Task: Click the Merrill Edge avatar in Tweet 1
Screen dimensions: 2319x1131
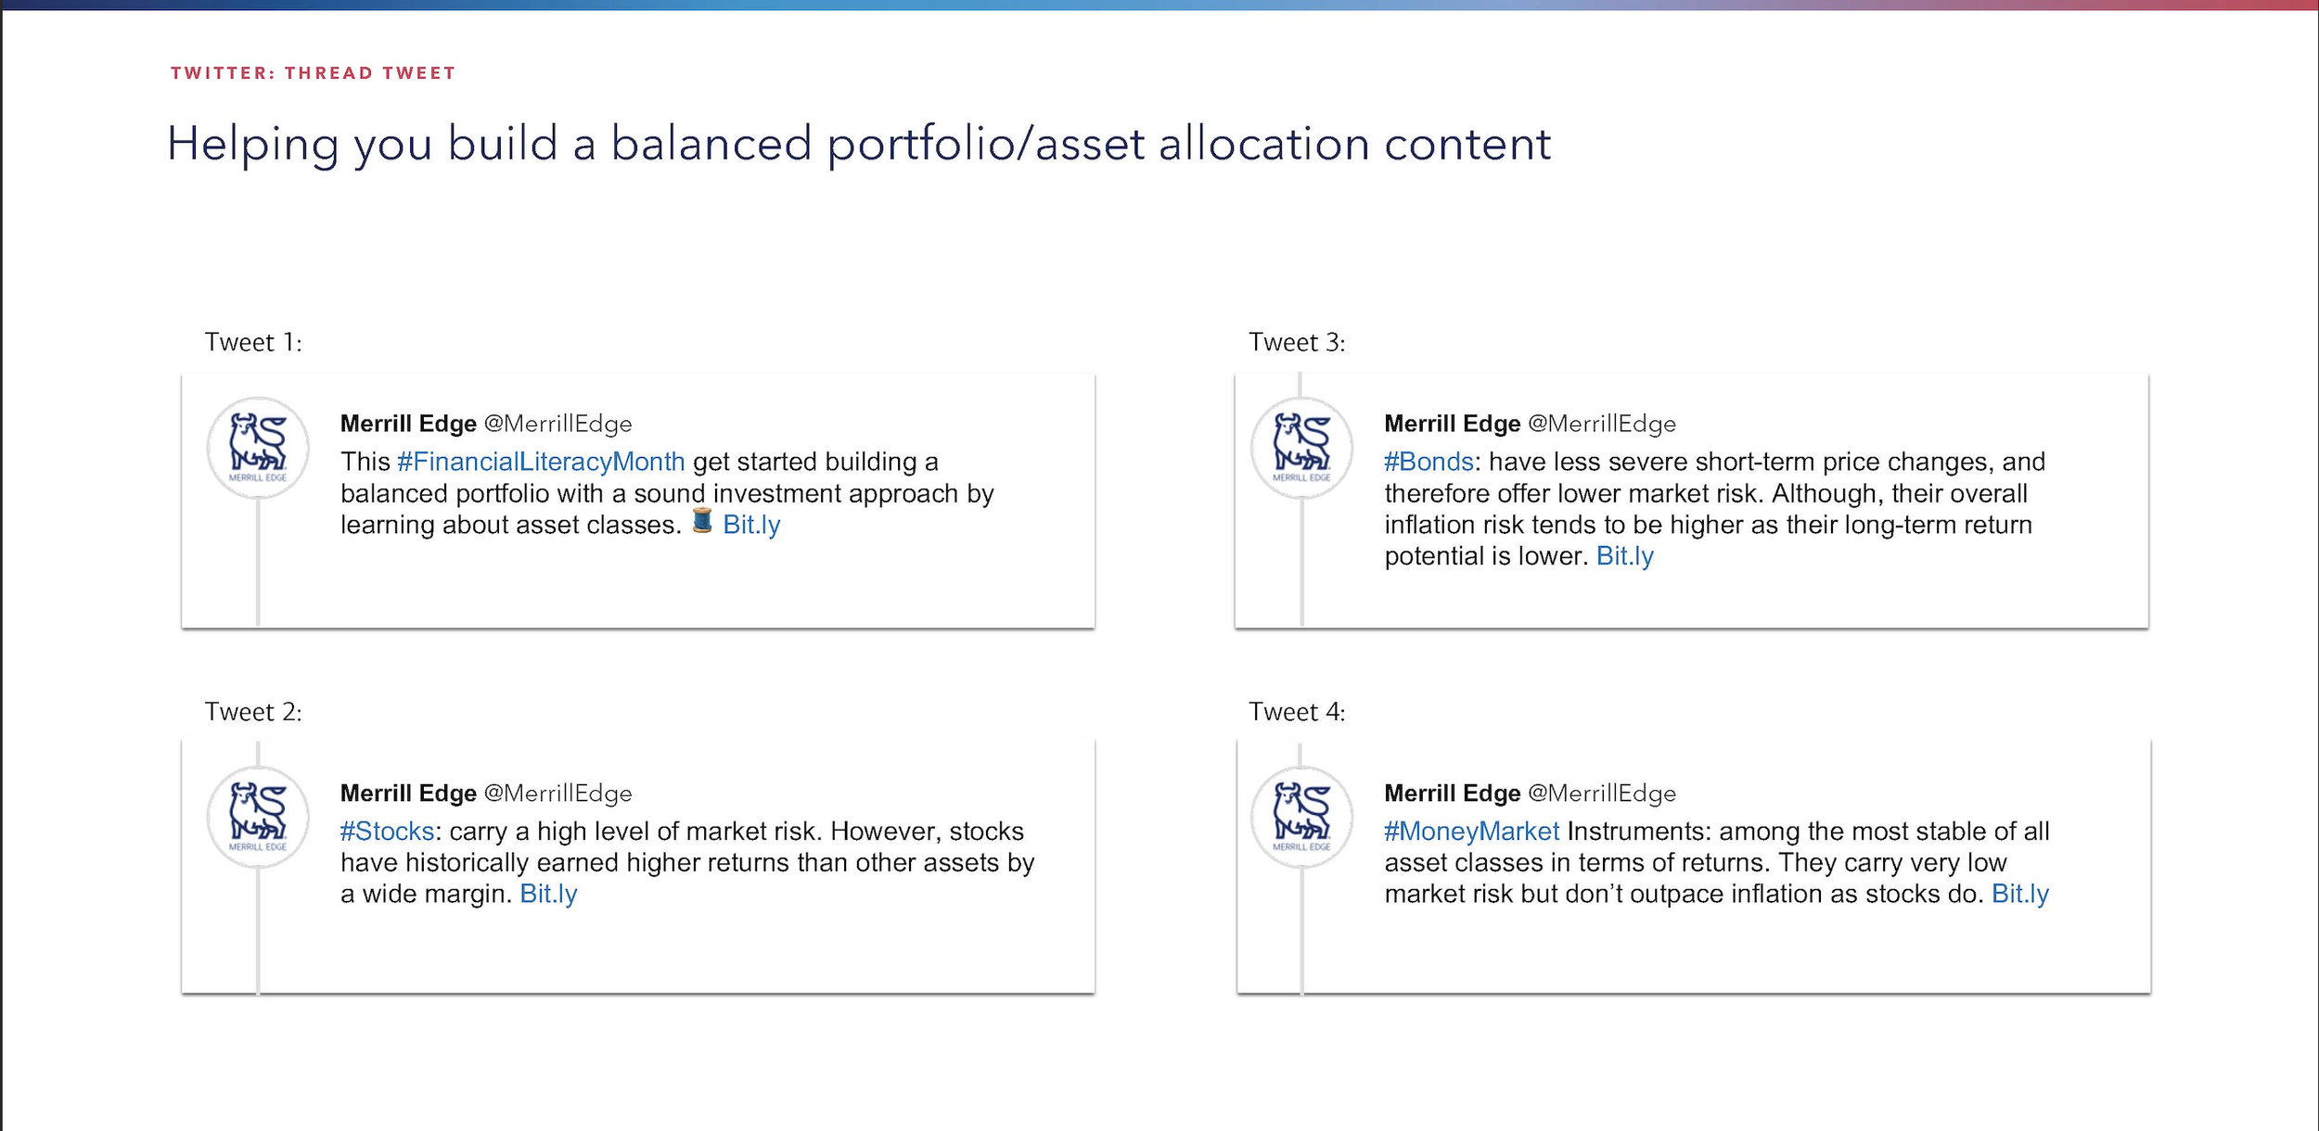Action: 258,448
